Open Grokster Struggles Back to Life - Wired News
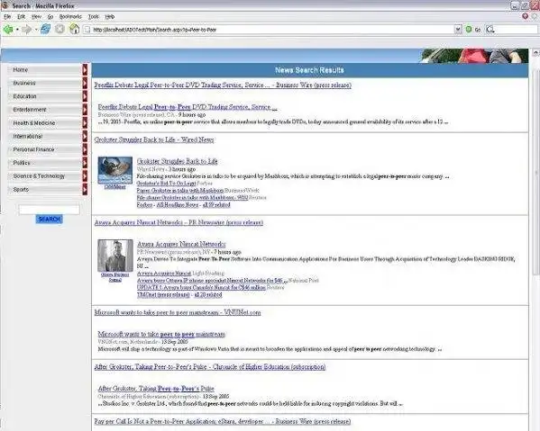The height and width of the screenshot is (431, 540). 154,139
